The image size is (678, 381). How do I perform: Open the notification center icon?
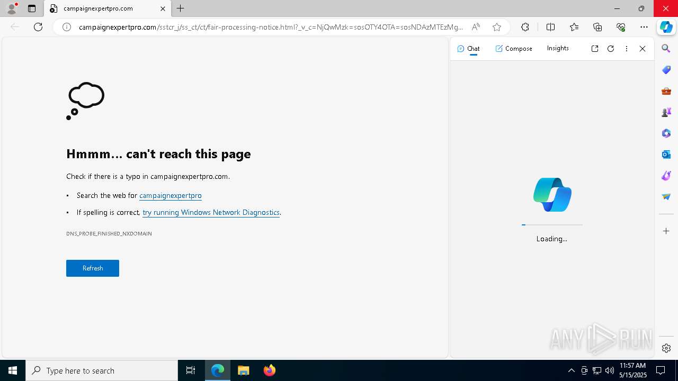661,370
